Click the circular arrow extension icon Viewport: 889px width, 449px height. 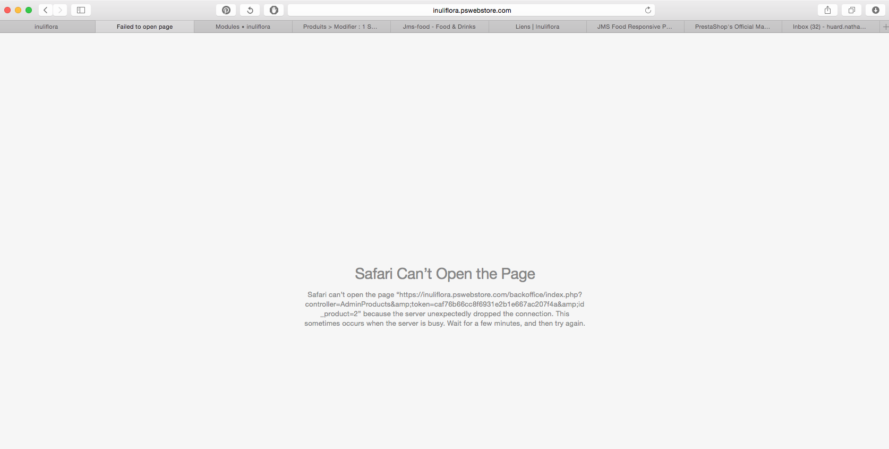[x=250, y=10]
